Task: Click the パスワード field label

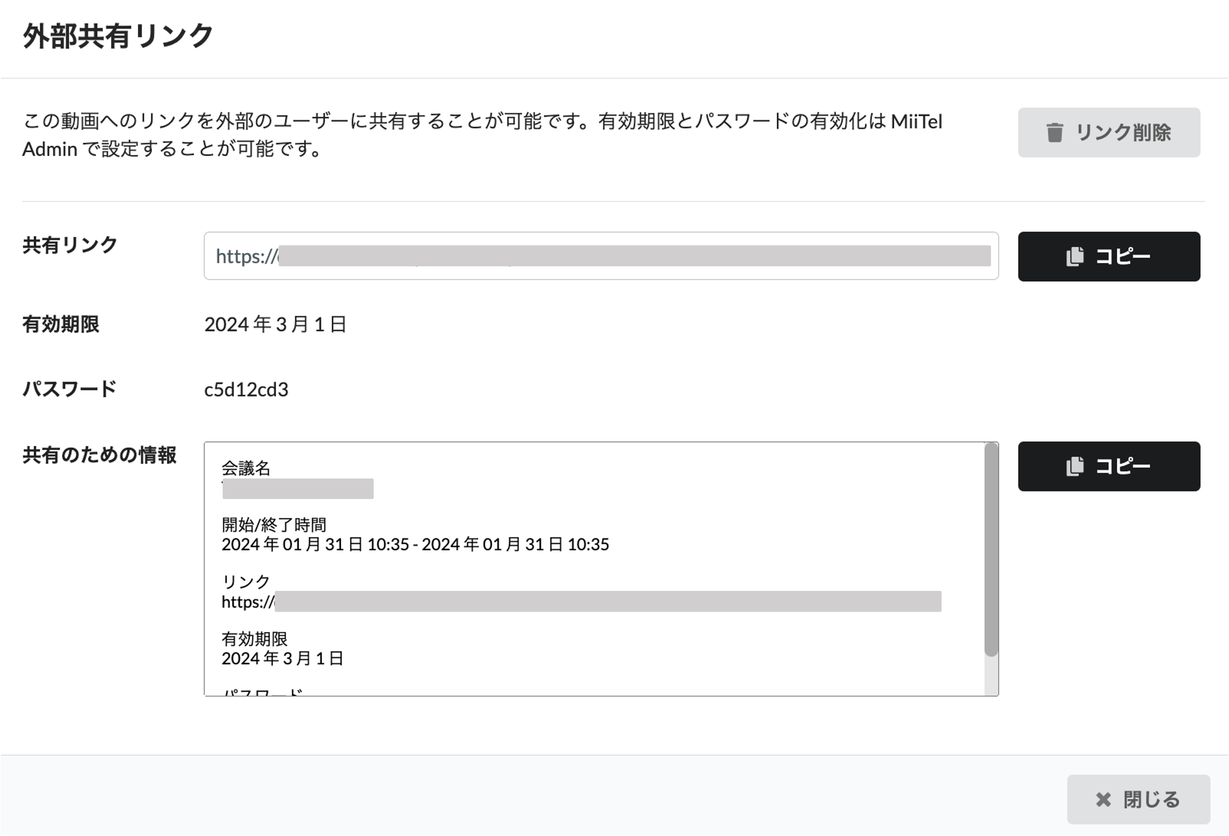Action: pyautogui.click(x=69, y=389)
